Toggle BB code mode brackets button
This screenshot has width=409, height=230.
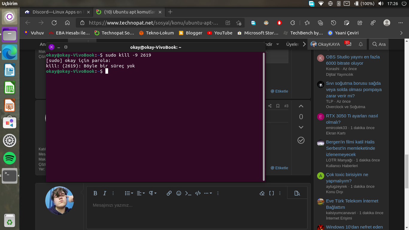[x=272, y=193]
